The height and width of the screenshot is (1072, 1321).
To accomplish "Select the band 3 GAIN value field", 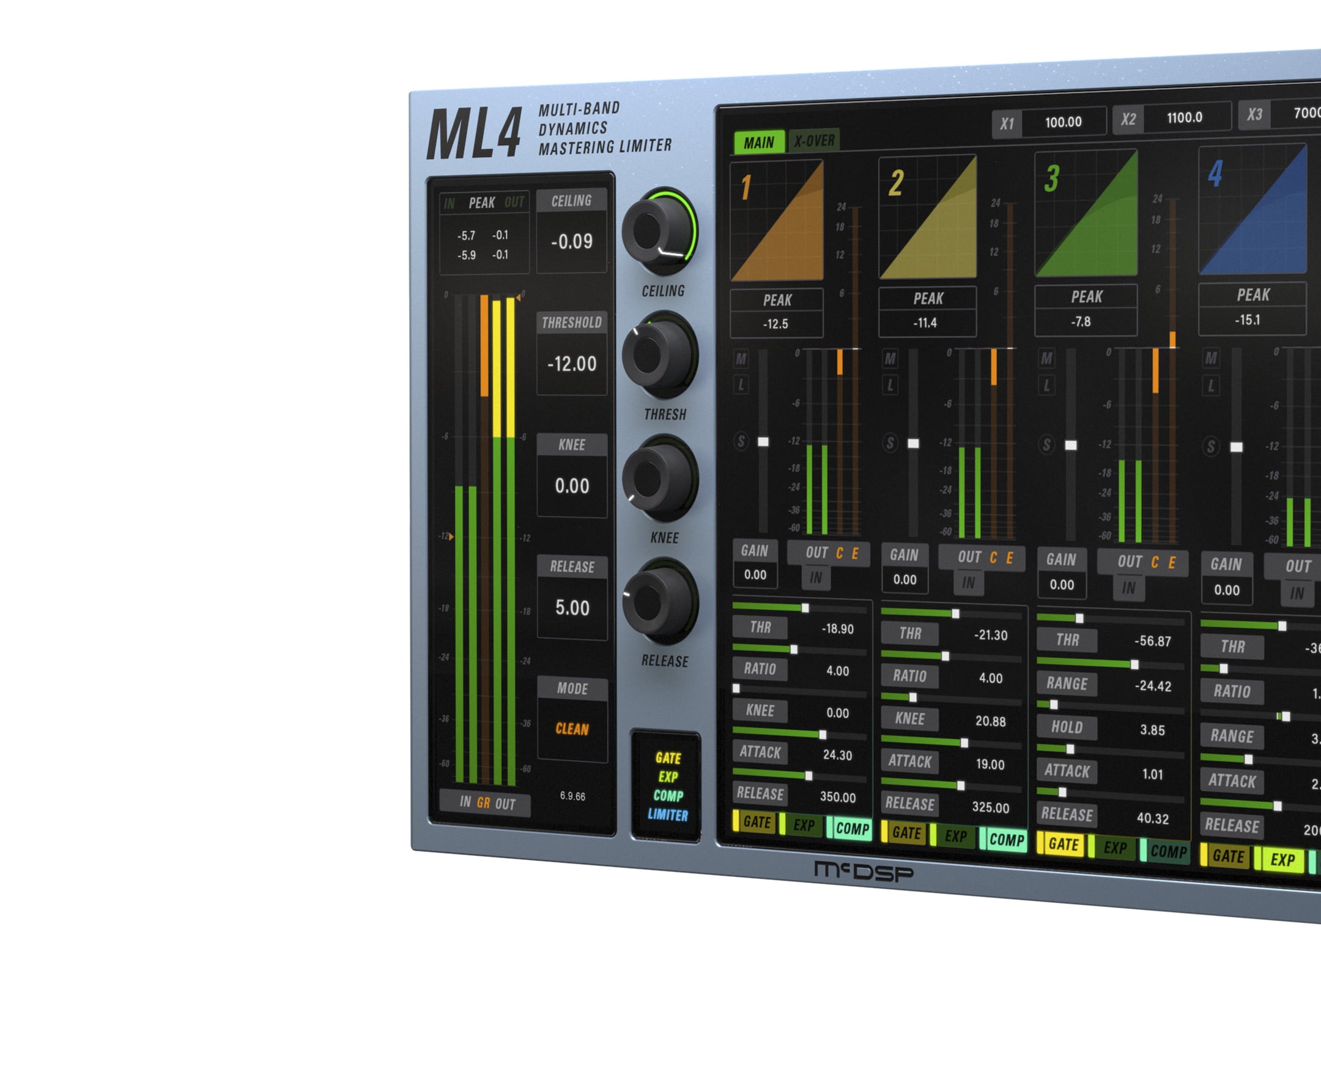I will point(1062,585).
